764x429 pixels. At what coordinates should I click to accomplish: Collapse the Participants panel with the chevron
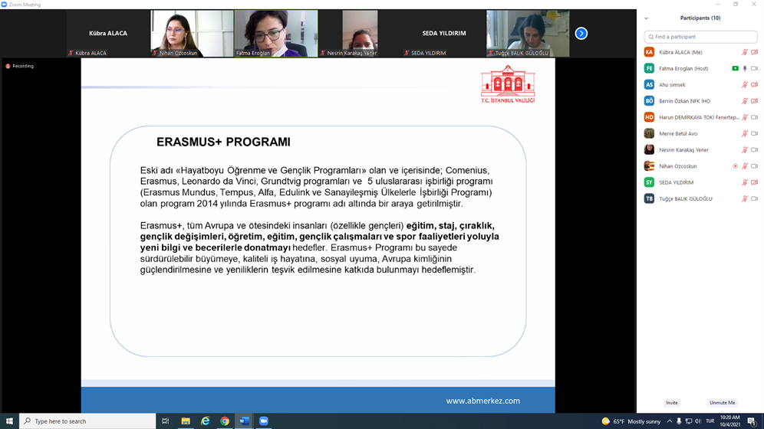(x=647, y=18)
